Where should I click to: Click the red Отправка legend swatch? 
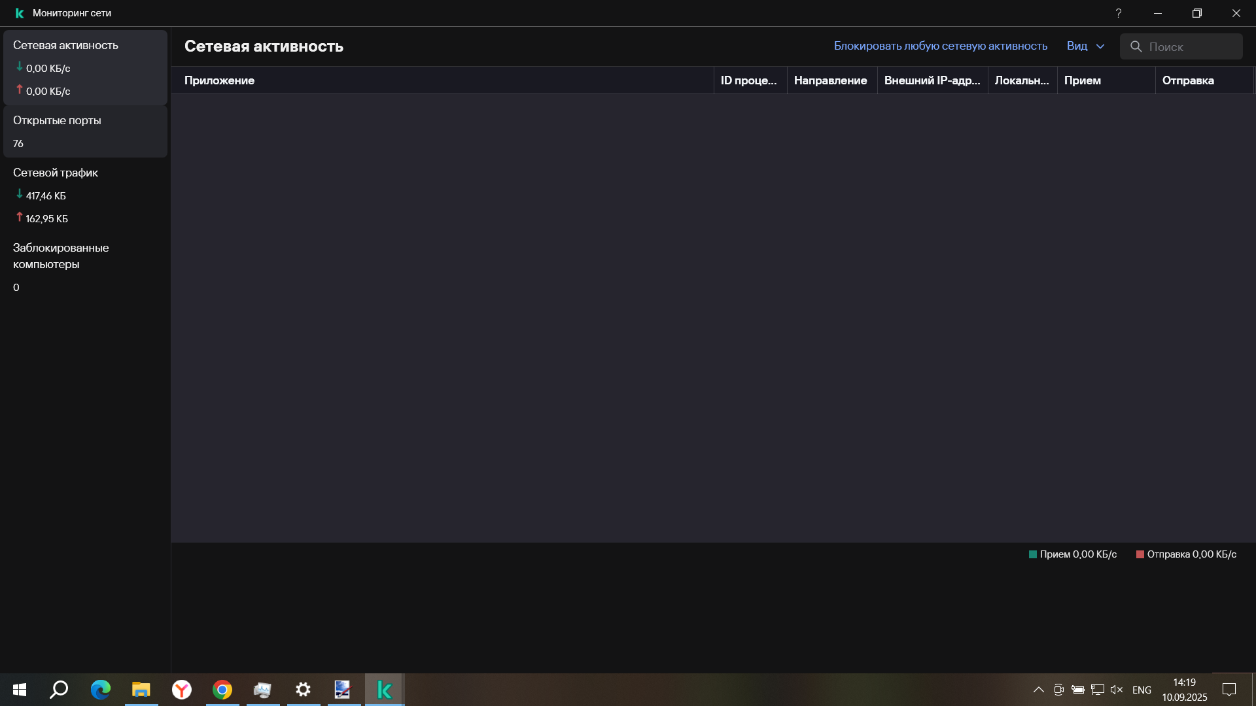(x=1140, y=554)
